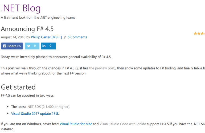
Task: Jump to the 5 Comments link
Action: click(x=77, y=37)
